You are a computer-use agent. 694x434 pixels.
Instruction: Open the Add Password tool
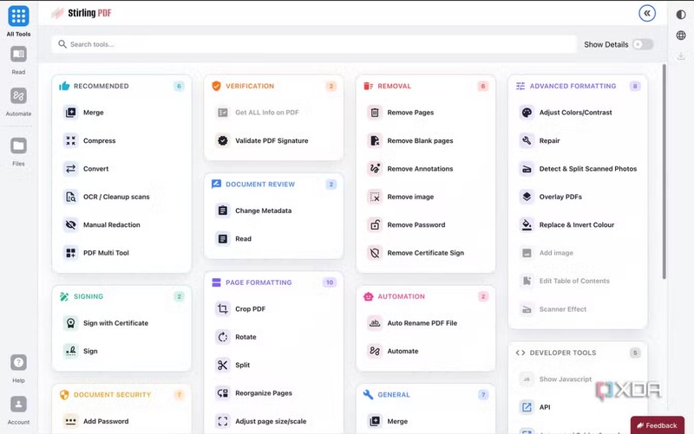[x=121, y=421]
